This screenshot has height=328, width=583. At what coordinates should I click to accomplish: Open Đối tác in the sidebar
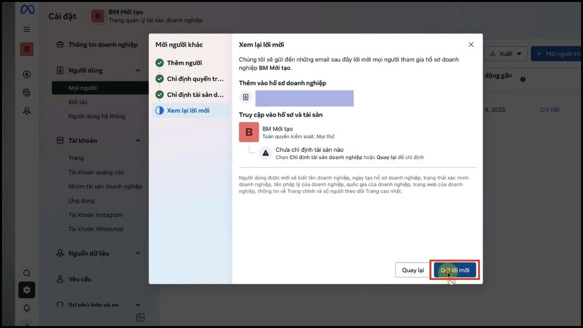pos(78,102)
